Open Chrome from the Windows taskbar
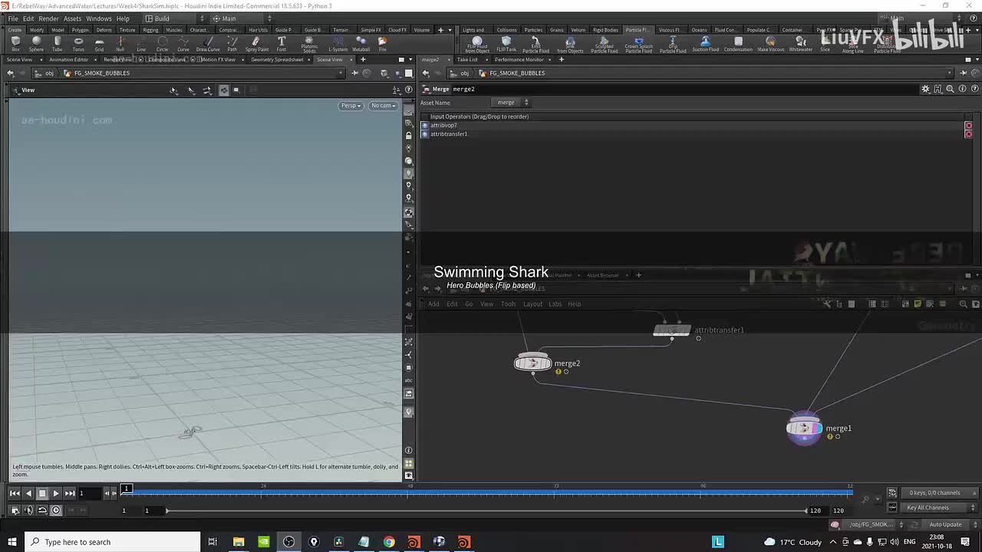 (x=389, y=542)
